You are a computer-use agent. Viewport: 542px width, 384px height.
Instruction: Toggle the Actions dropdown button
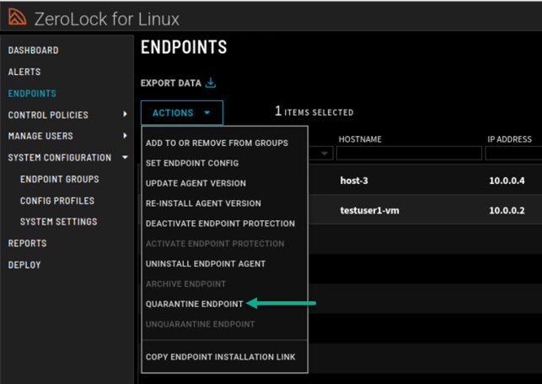[x=182, y=113]
